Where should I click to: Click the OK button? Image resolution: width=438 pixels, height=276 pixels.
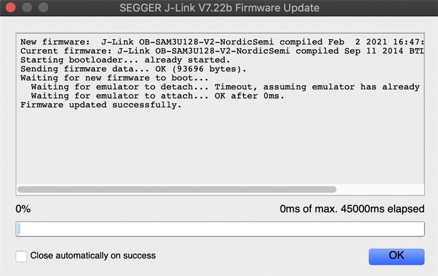pos(396,256)
